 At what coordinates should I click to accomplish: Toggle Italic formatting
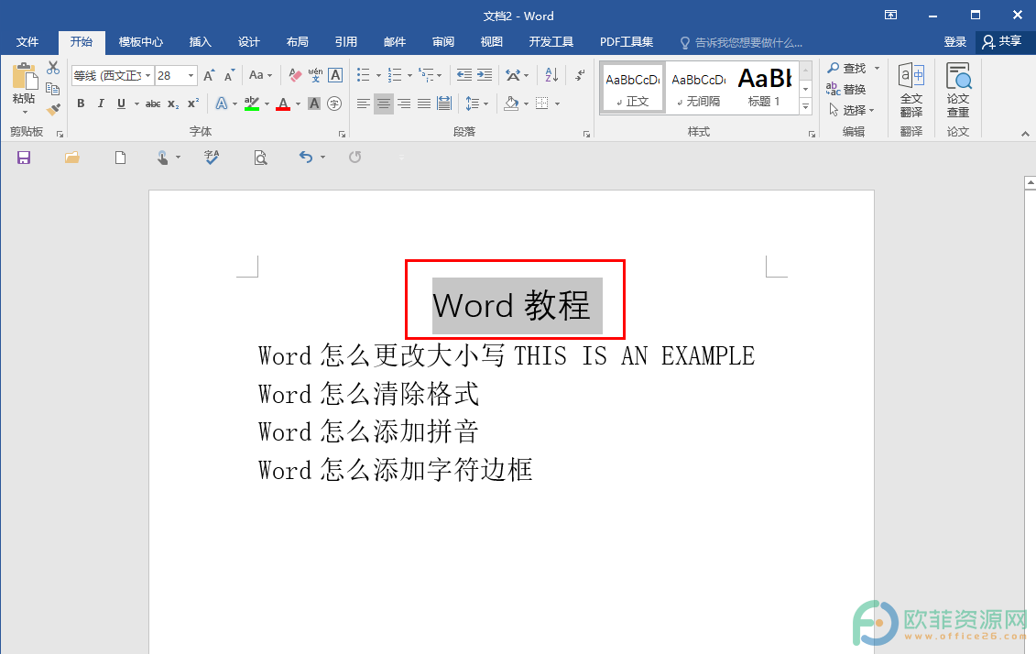[x=101, y=104]
